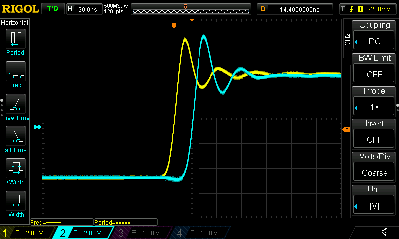Select the Freq measurement icon

pyautogui.click(x=16, y=71)
